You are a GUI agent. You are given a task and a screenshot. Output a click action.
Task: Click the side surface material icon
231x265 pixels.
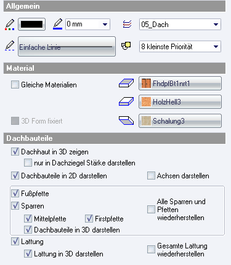pos(126,101)
